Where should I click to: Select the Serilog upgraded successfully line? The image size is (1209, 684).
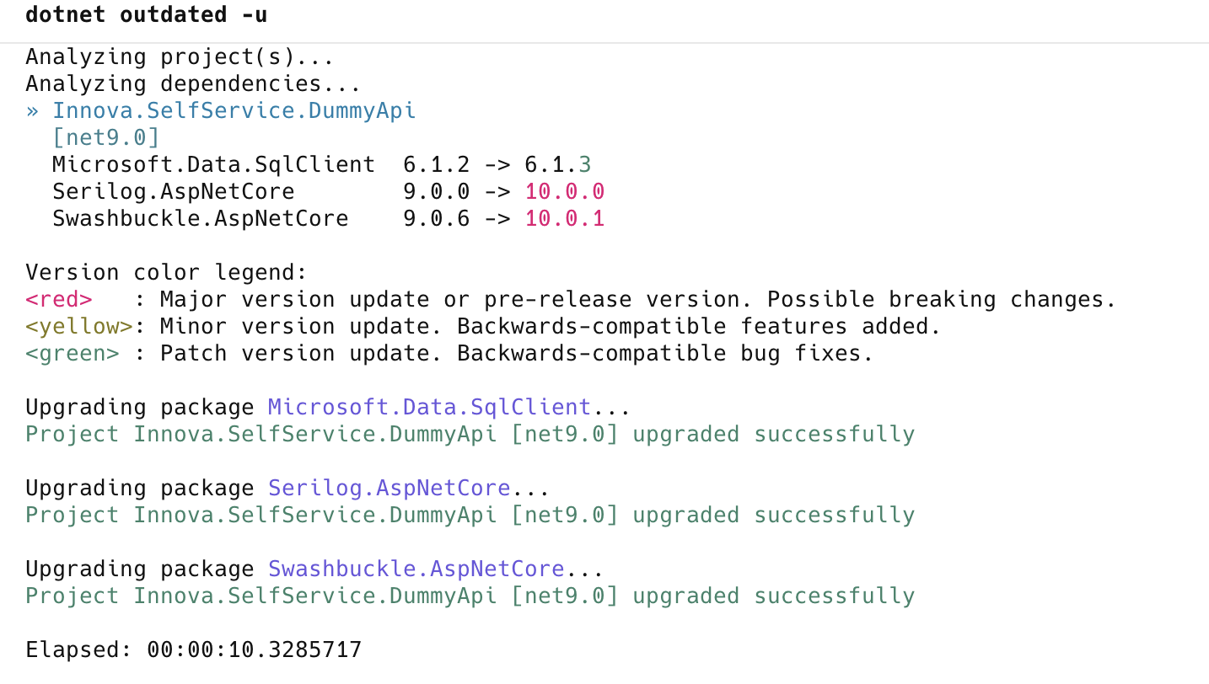[470, 515]
